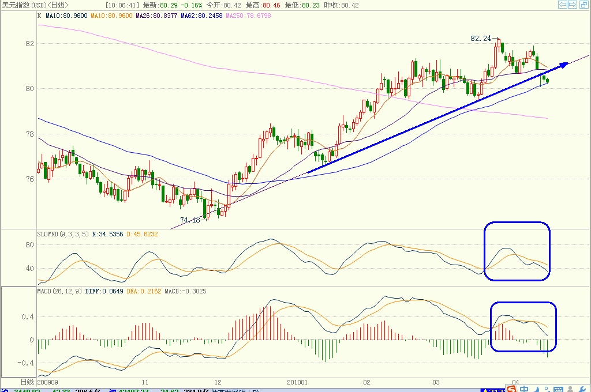Toggle the moon half-width icon in IME bar
This screenshot has height=392, width=591.
pyautogui.click(x=537, y=389)
